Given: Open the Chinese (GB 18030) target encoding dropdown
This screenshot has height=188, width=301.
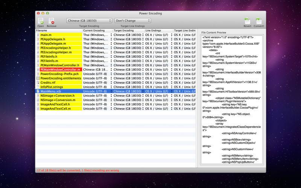Looking at the screenshot, I should [x=89, y=20].
